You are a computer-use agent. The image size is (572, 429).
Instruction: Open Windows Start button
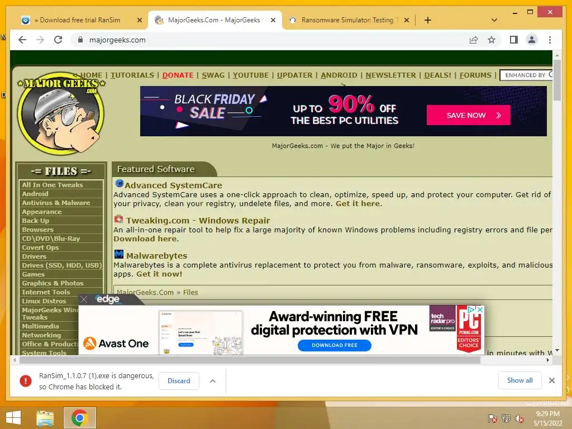tap(13, 418)
